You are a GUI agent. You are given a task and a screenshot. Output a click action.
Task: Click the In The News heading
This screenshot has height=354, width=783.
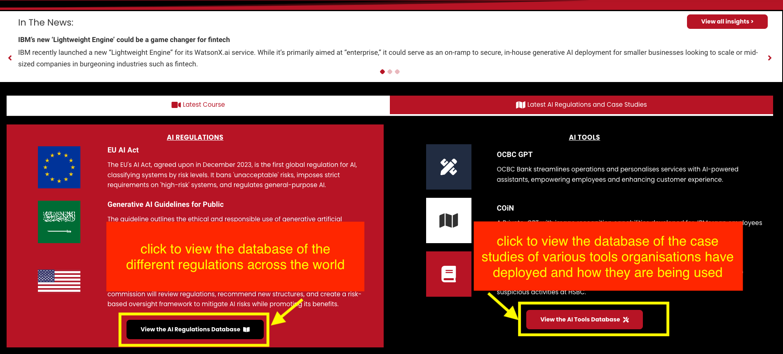click(46, 23)
